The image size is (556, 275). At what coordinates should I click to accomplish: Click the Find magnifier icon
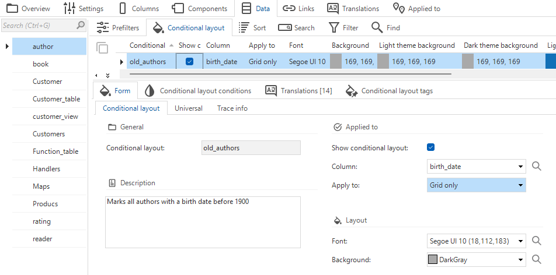coord(377,27)
